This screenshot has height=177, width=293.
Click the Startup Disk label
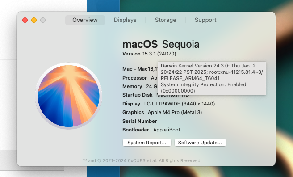[x=138, y=95]
